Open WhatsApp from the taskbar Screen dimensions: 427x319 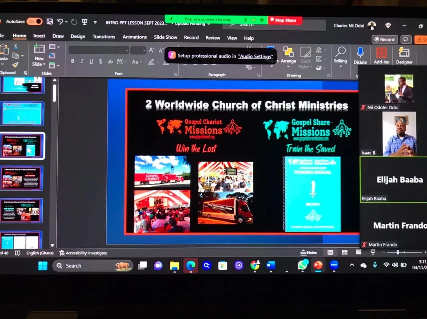point(303,265)
